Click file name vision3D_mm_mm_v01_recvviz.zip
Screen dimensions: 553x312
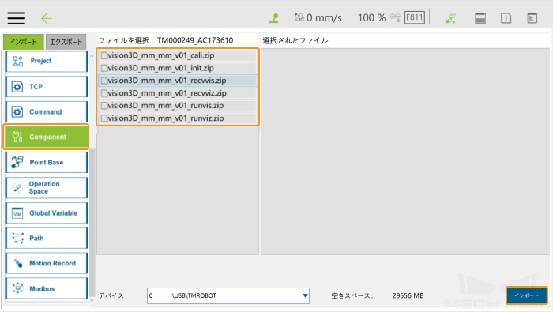[x=167, y=93]
